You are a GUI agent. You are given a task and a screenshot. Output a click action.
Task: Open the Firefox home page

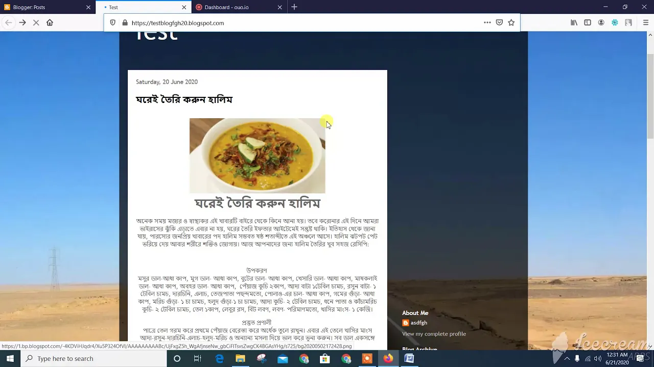pyautogui.click(x=50, y=22)
